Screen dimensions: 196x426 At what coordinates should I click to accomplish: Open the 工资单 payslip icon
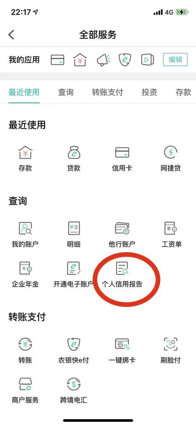click(x=171, y=228)
